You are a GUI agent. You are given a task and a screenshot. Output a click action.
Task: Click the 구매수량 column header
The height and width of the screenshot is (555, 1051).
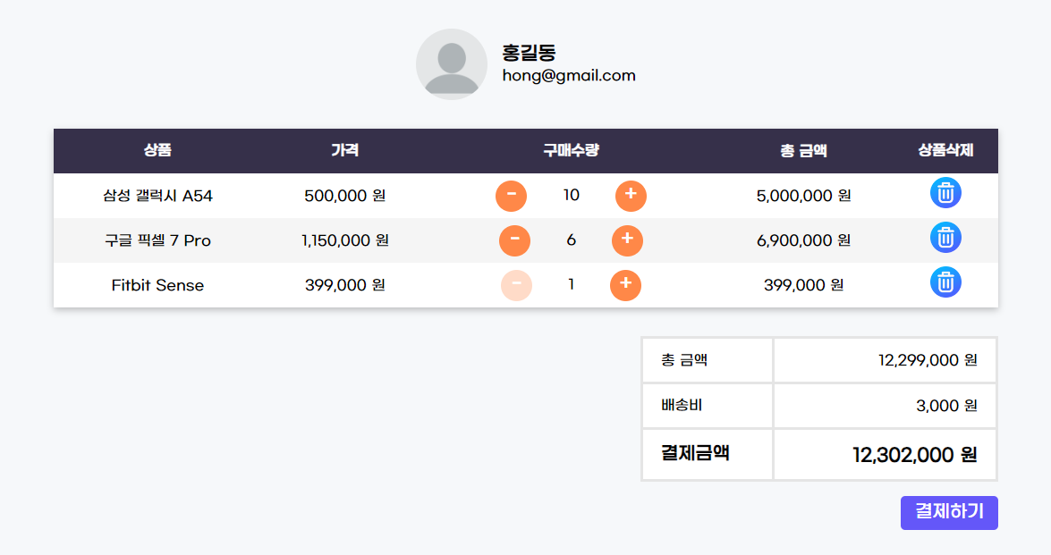tap(571, 151)
